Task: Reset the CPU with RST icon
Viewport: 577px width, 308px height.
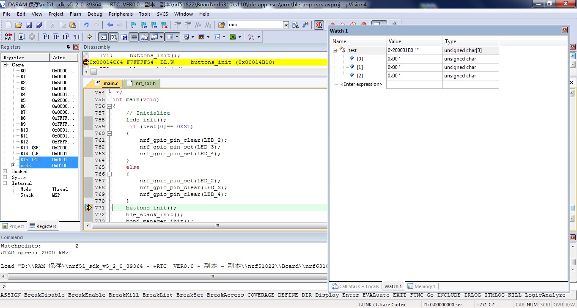Action: (8, 37)
